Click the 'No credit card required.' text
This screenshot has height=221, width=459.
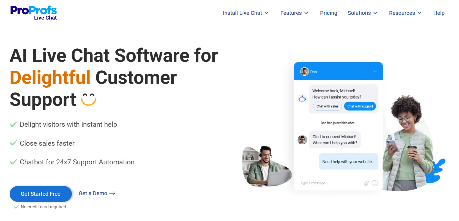44,207
